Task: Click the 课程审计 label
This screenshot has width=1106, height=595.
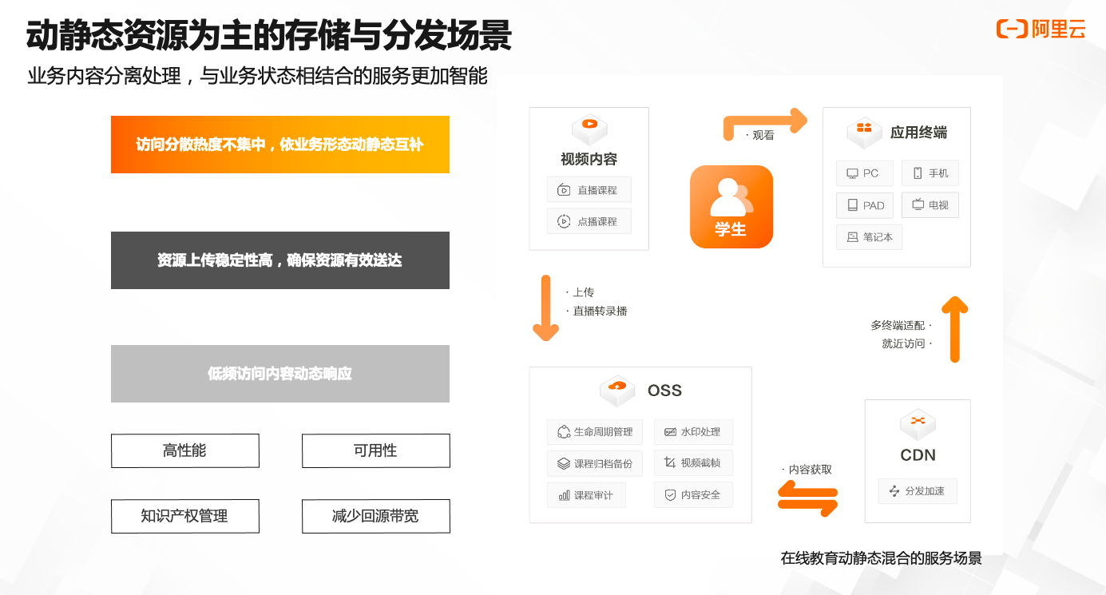Action: coord(594,495)
